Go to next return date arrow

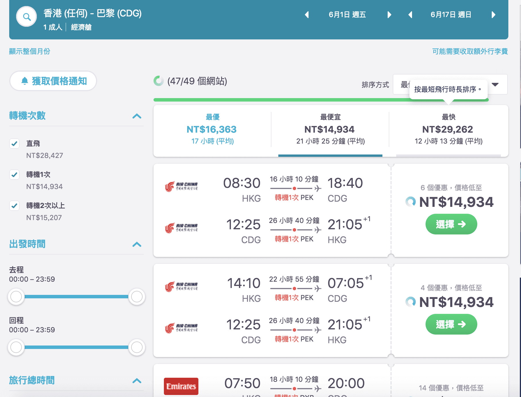493,15
